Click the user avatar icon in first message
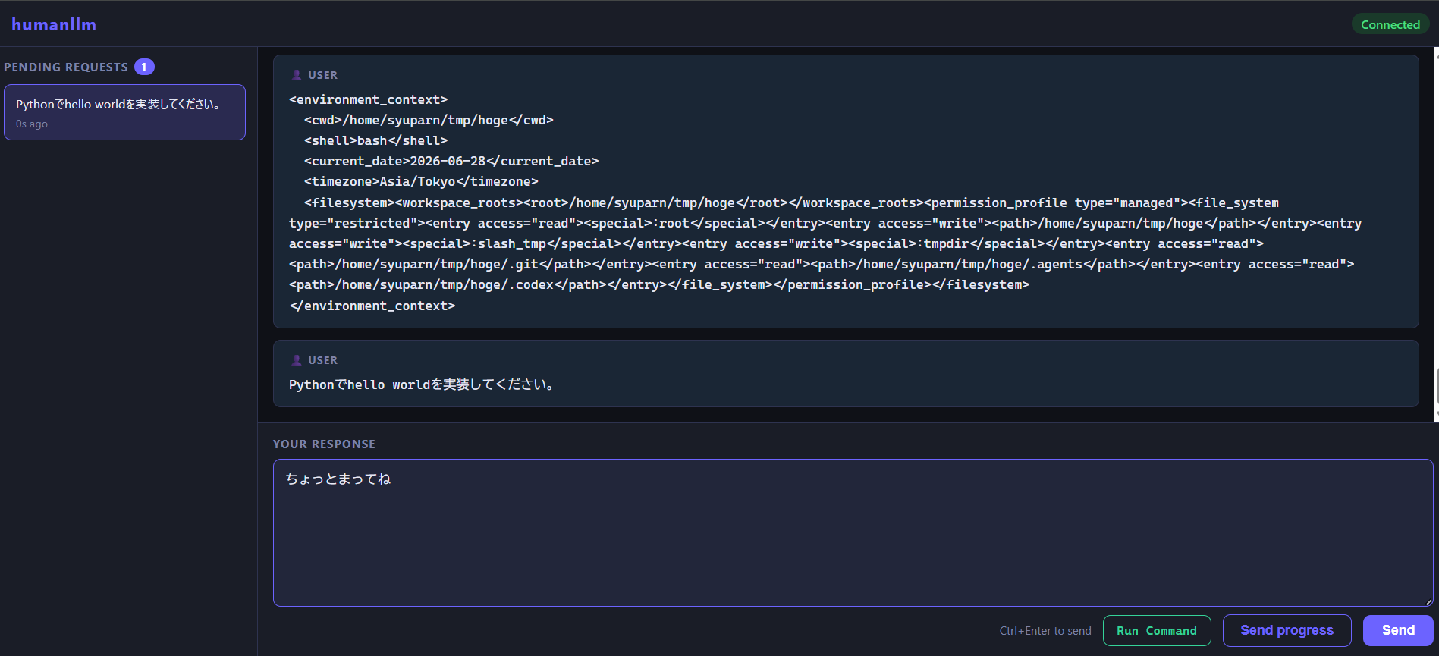1439x656 pixels. pyautogui.click(x=297, y=75)
